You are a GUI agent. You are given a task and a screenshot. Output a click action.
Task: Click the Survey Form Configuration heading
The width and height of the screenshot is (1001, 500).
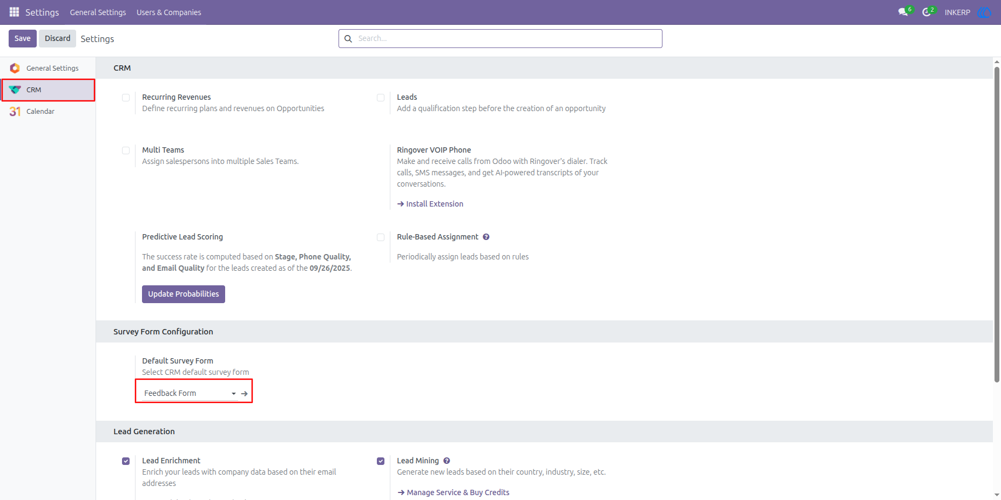(x=163, y=332)
